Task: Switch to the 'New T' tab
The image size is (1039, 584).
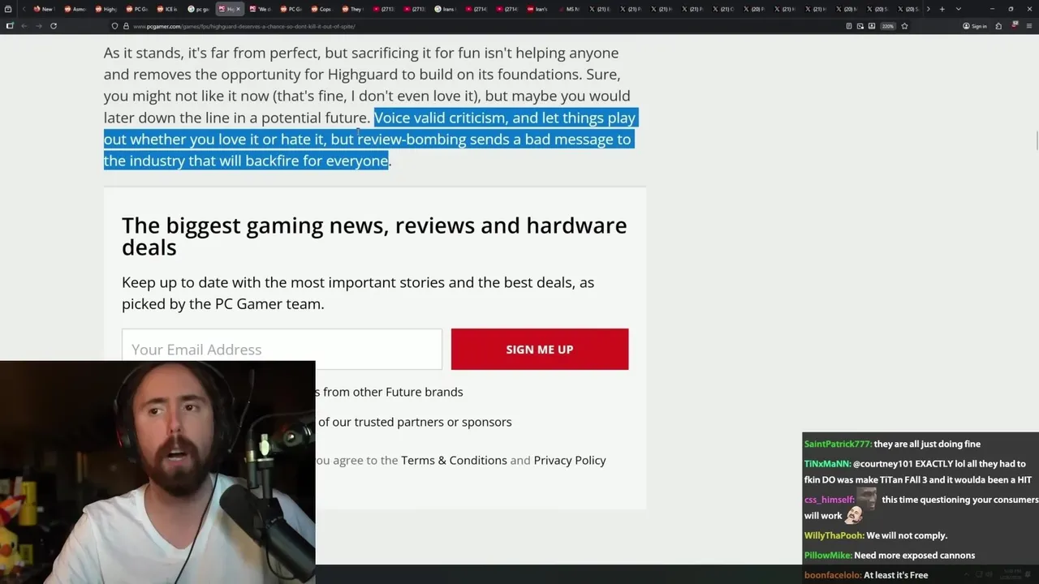Action: [43, 9]
